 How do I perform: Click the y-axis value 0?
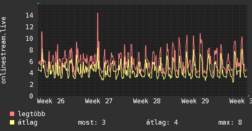coord(31,96)
